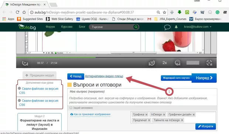Screen dimensions: 229x134
Task: Open Алтернативен видео плеър link
Action: [x=104, y=76]
